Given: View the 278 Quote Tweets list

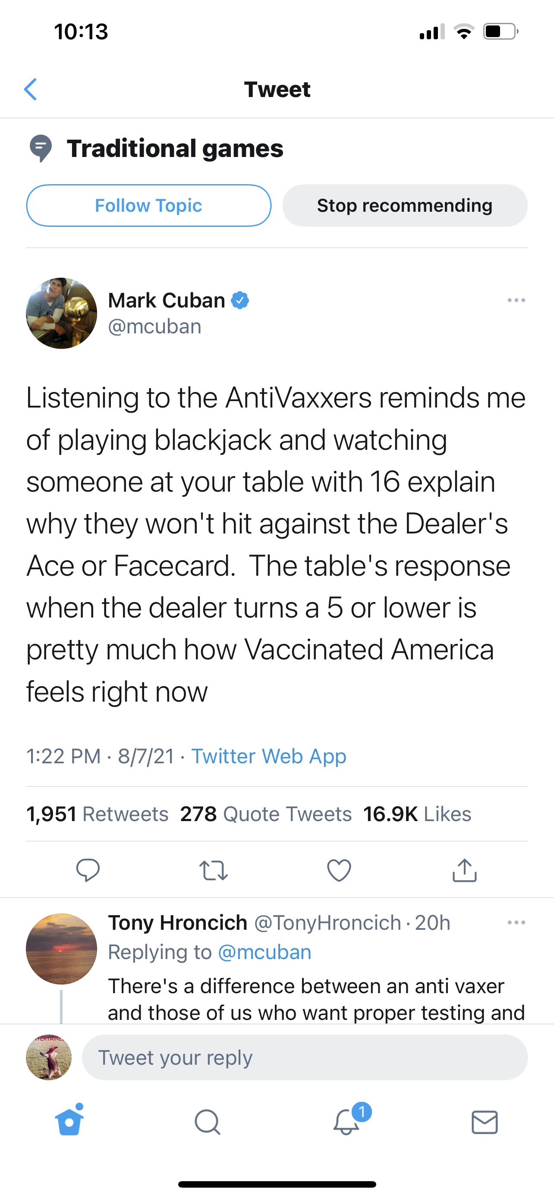Looking at the screenshot, I should pos(266,814).
